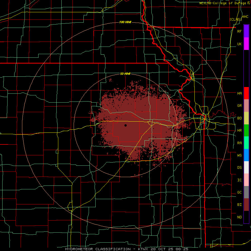
Task: Click the 'ND' legend label
Action: 239,217
